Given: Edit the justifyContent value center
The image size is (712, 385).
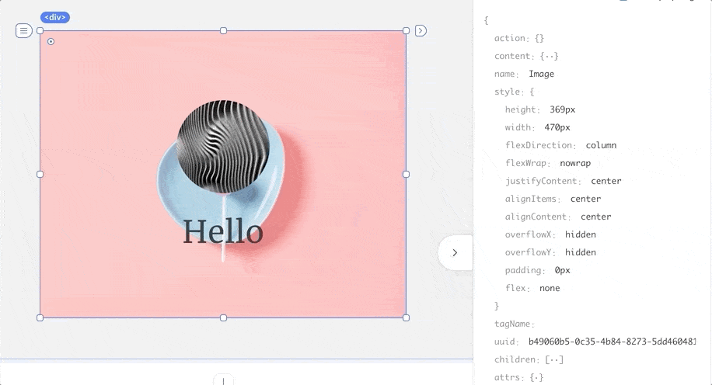Looking at the screenshot, I should tap(606, 181).
